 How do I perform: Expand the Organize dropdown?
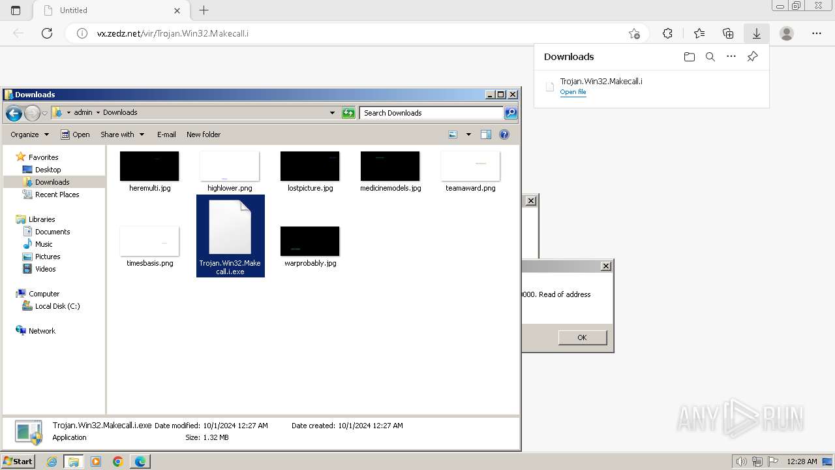tap(30, 134)
